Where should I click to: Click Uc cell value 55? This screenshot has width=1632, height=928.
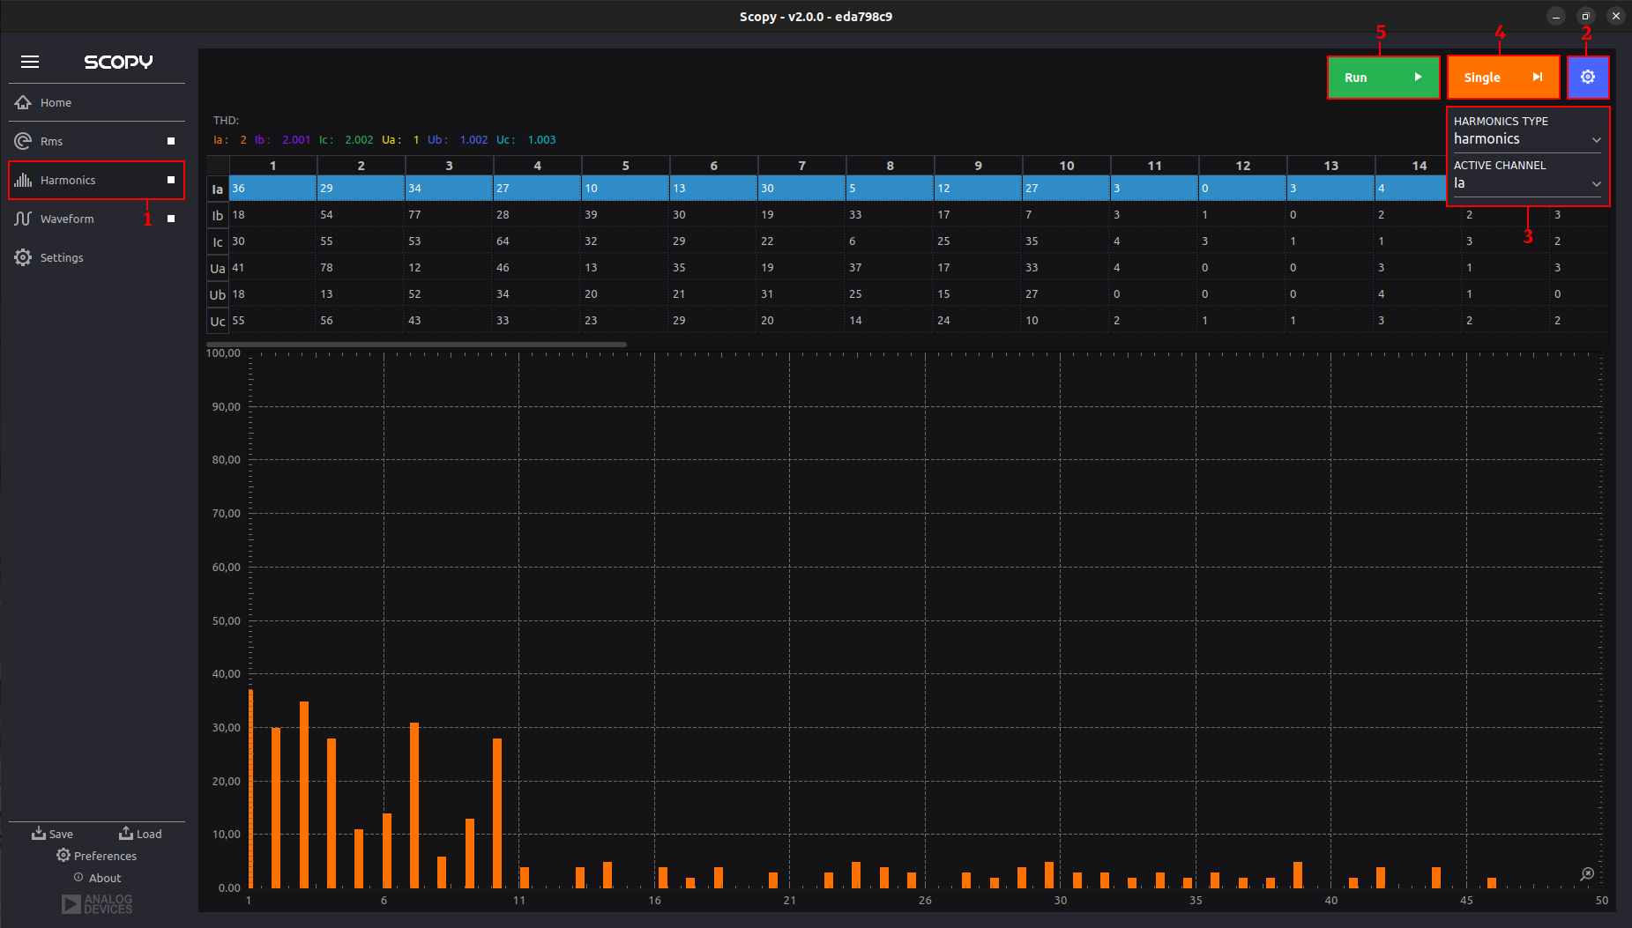point(272,321)
